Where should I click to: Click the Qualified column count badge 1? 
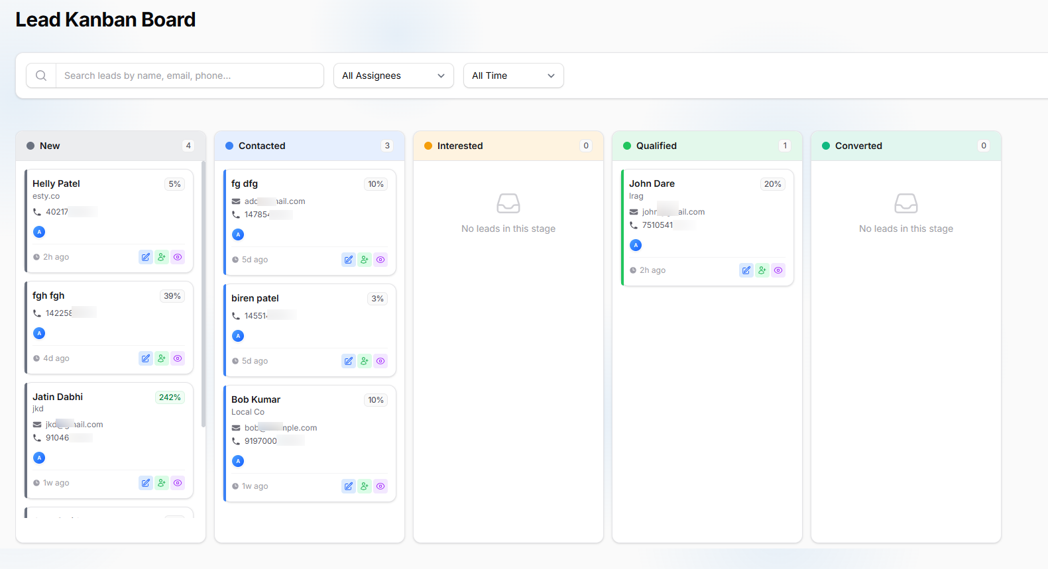pos(785,146)
